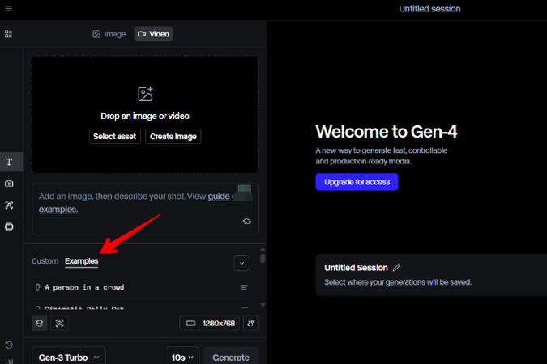Select the film frame sidebar icon
The image size is (547, 364).
[9, 226]
